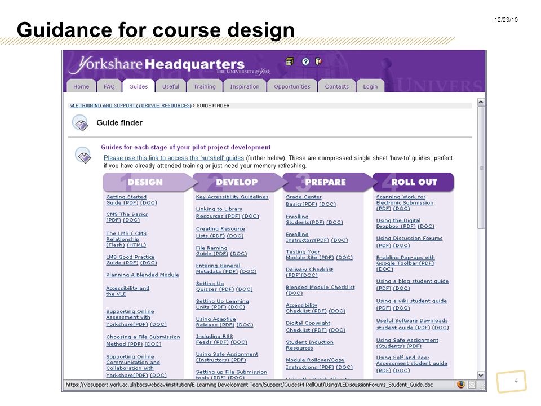This screenshot has height=406, width=541.
Task: Open the help question mark icon
Action: pos(305,61)
